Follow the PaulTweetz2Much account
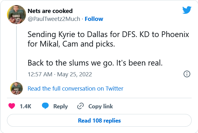The width and height of the screenshot is (198, 133). point(94,19)
